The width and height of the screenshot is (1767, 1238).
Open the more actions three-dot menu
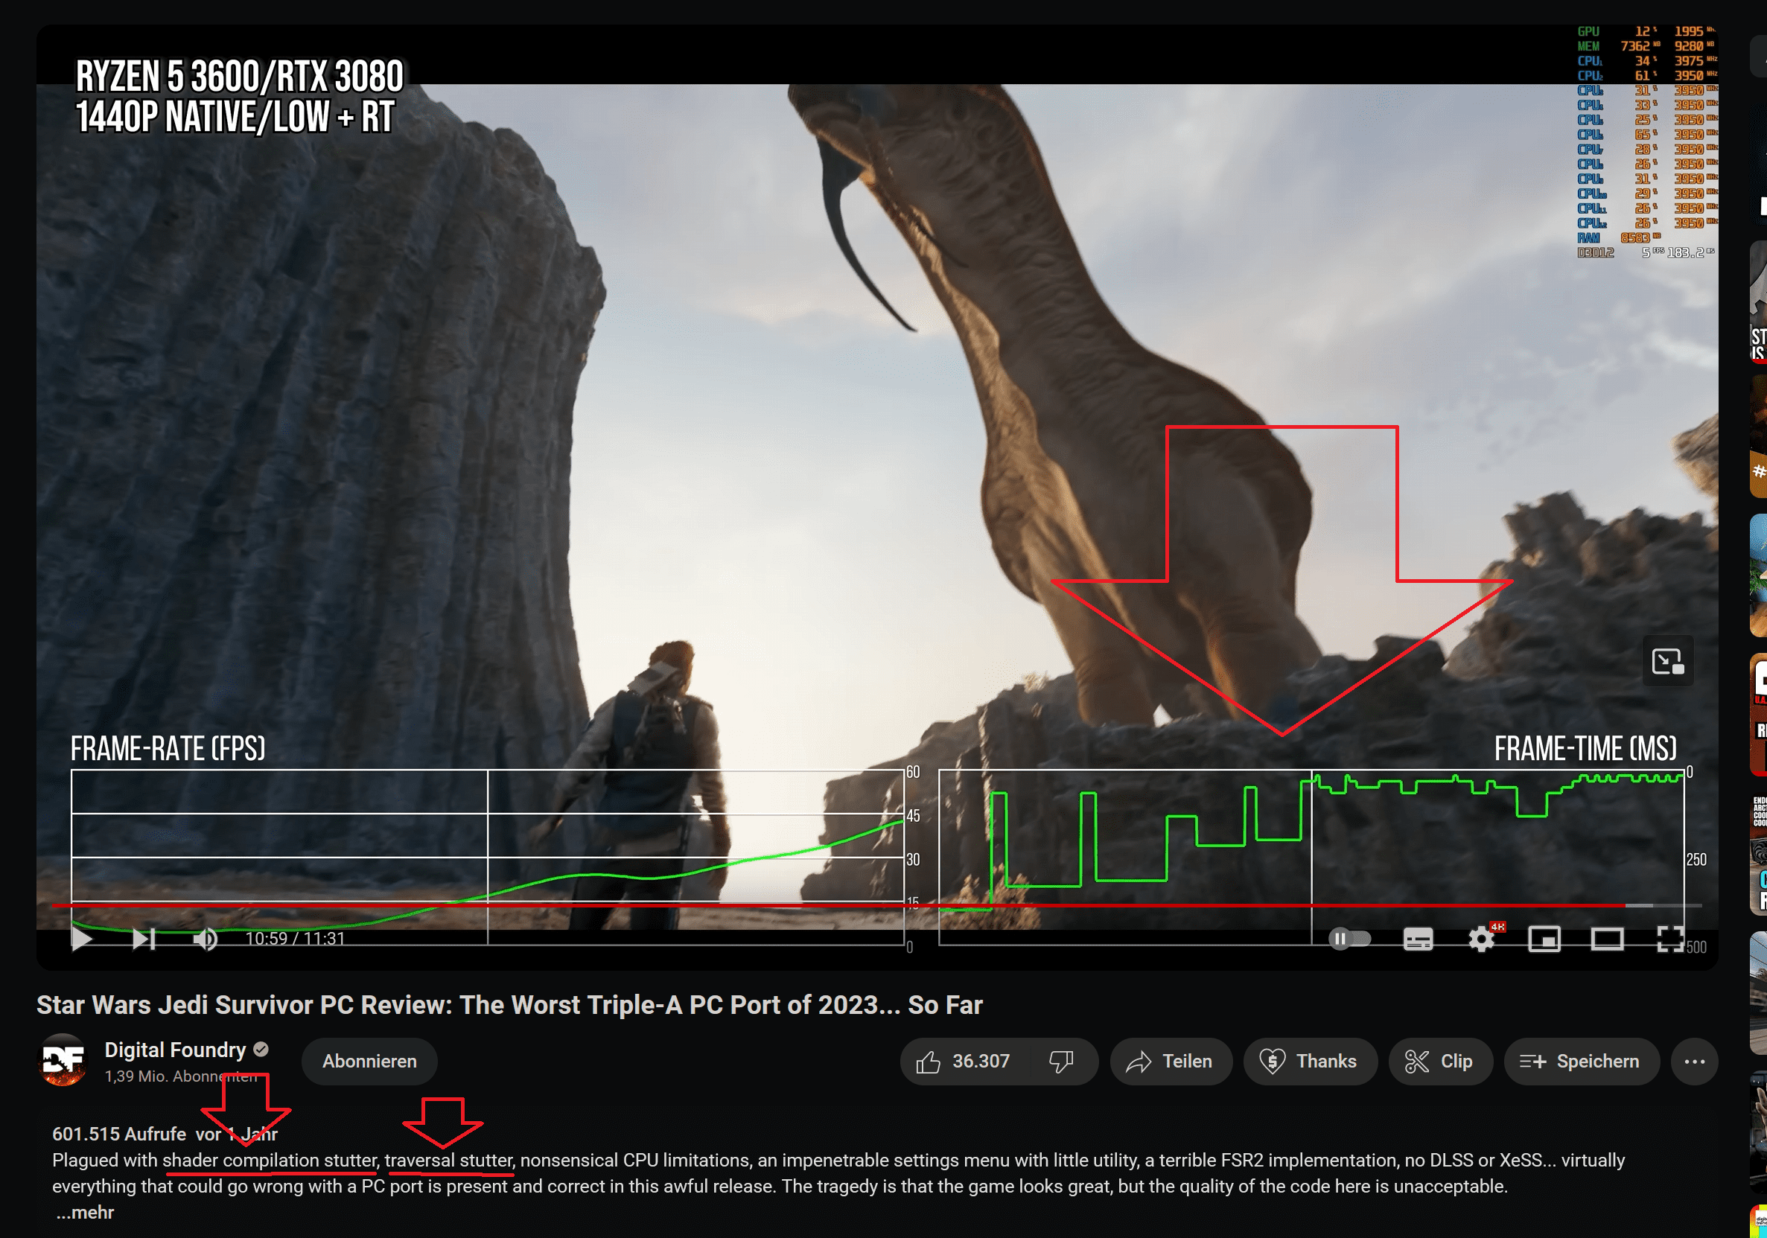point(1694,1061)
